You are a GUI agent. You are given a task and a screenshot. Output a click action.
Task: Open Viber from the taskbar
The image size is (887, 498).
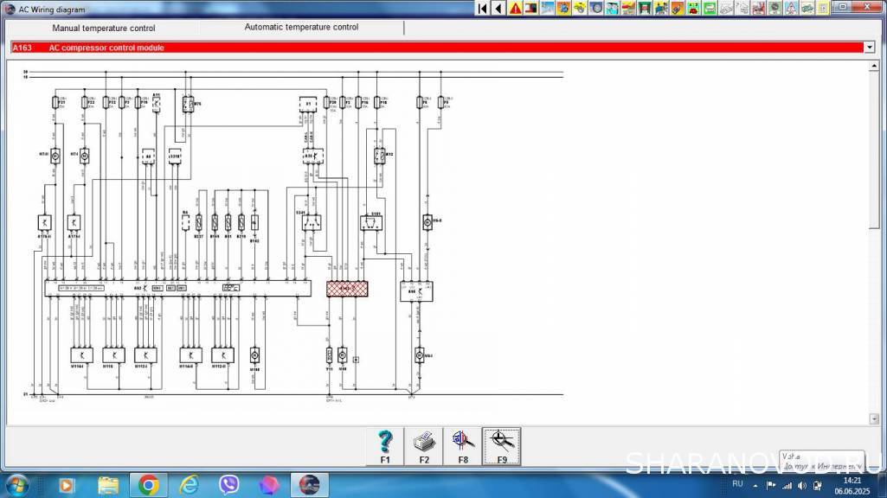point(229,484)
